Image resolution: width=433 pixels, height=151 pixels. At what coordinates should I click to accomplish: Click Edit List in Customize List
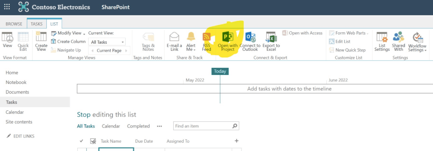(x=340, y=41)
